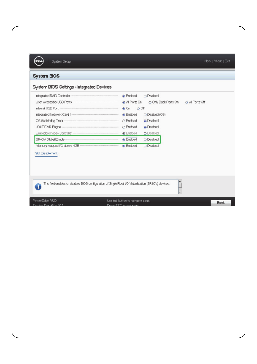Click the SR-IOV Global Enable label
This screenshot has height=364, width=257.
pos(50,139)
